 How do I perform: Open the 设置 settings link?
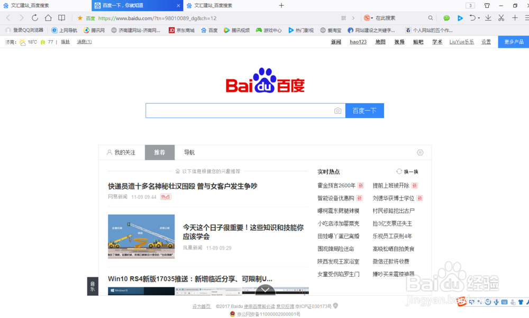coord(486,42)
